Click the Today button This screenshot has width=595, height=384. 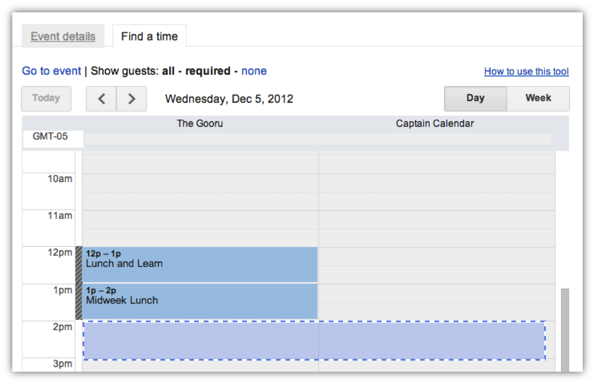(x=46, y=98)
